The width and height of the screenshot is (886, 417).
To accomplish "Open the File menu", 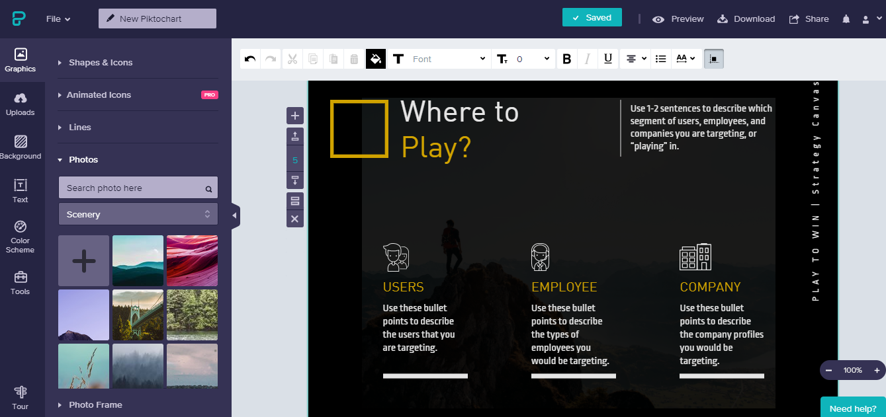I will pyautogui.click(x=58, y=19).
